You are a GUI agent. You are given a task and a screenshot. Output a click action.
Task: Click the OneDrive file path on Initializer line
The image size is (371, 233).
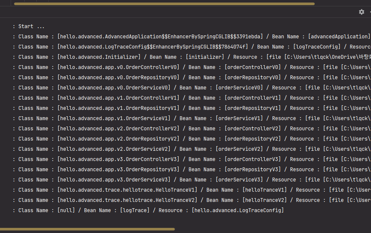pos(328,57)
